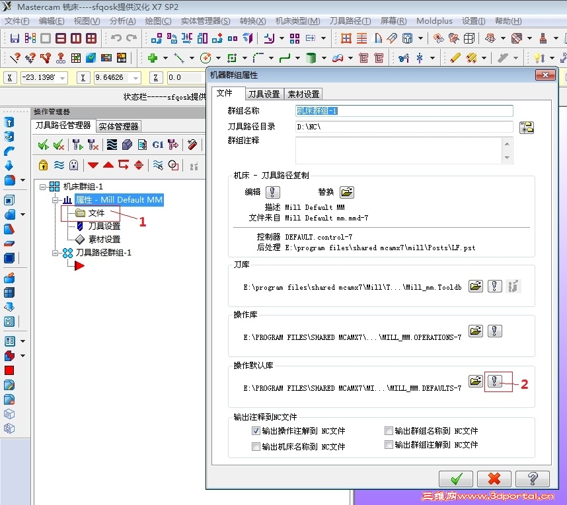
Task: Toggle output group name to NC checkbox
Action: pyautogui.click(x=389, y=430)
